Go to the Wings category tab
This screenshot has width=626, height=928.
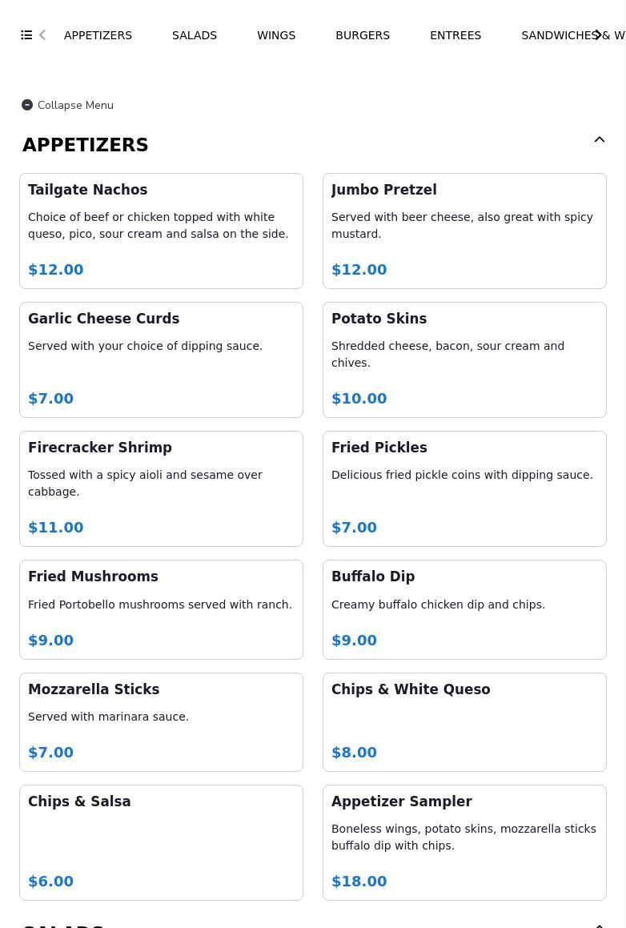(276, 35)
